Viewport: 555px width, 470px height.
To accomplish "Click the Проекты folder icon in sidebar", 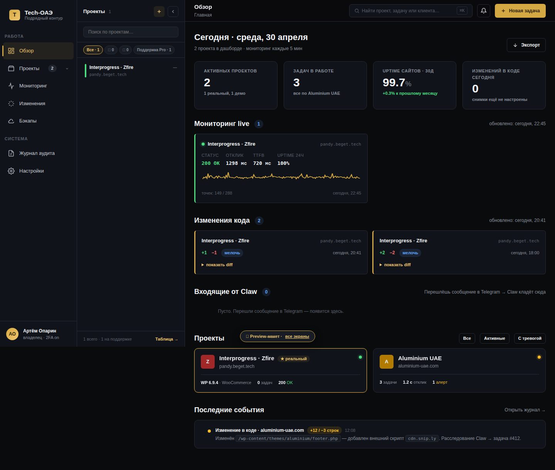I will (x=11, y=69).
